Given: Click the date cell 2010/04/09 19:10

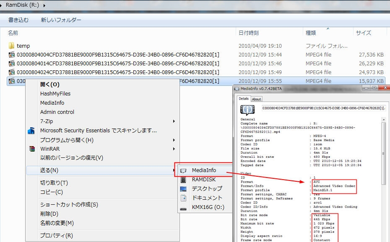Looking at the screenshot, I should pos(260,46).
